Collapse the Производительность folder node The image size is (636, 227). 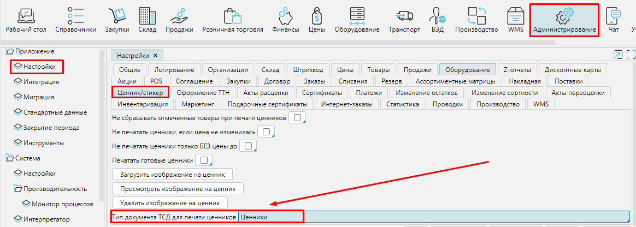click(x=17, y=189)
